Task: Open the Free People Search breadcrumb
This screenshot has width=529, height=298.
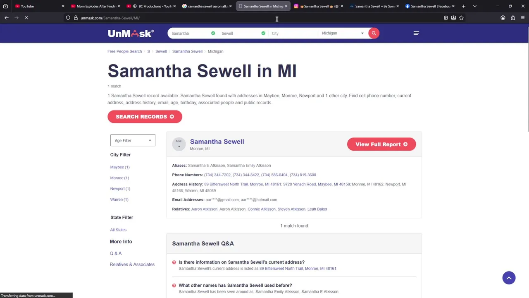Action: pyautogui.click(x=124, y=51)
